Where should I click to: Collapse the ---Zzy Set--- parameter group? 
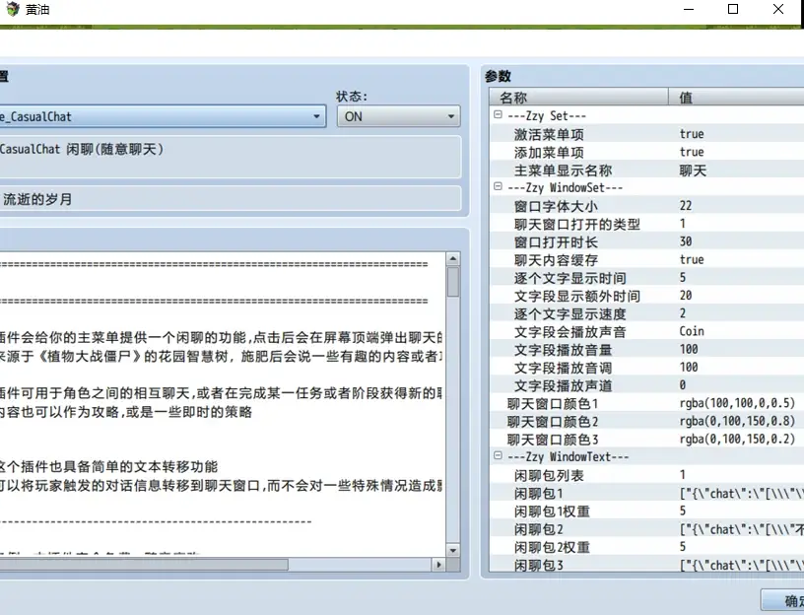(x=498, y=115)
